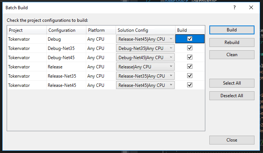This screenshot has width=263, height=153.
Task: Click the Platform column header
Action: pos(101,30)
